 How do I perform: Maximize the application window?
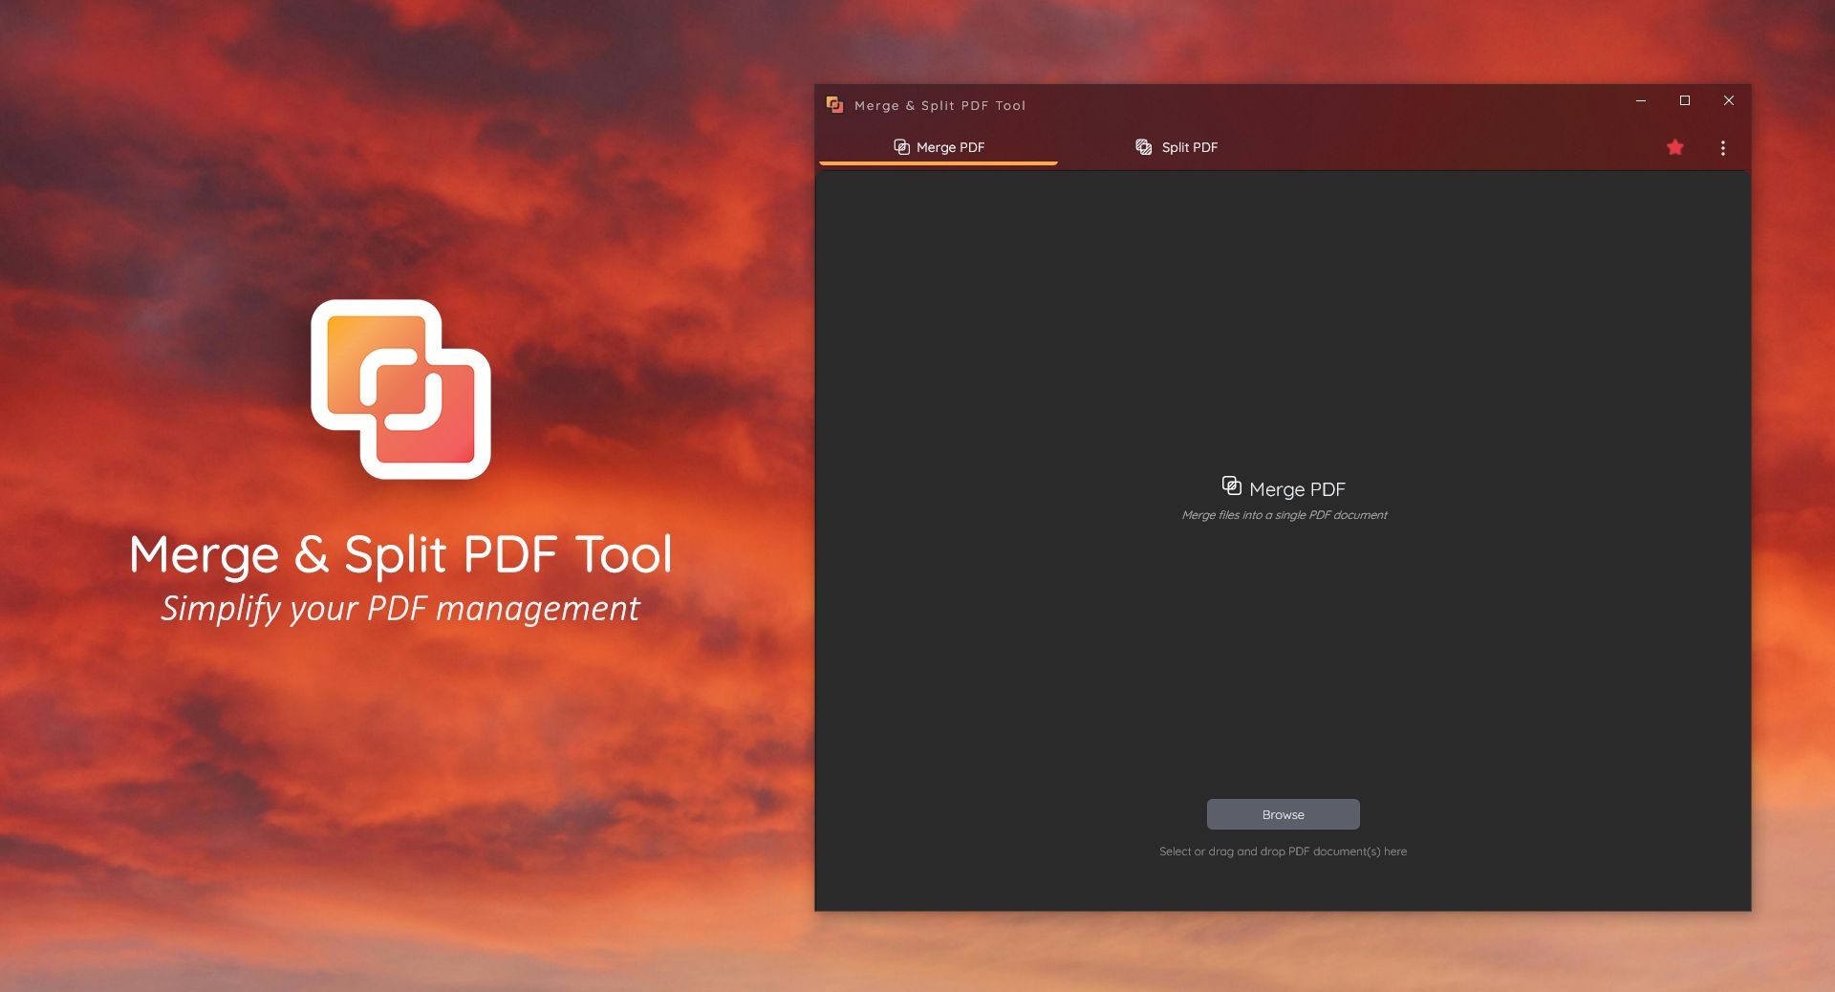[x=1685, y=100]
